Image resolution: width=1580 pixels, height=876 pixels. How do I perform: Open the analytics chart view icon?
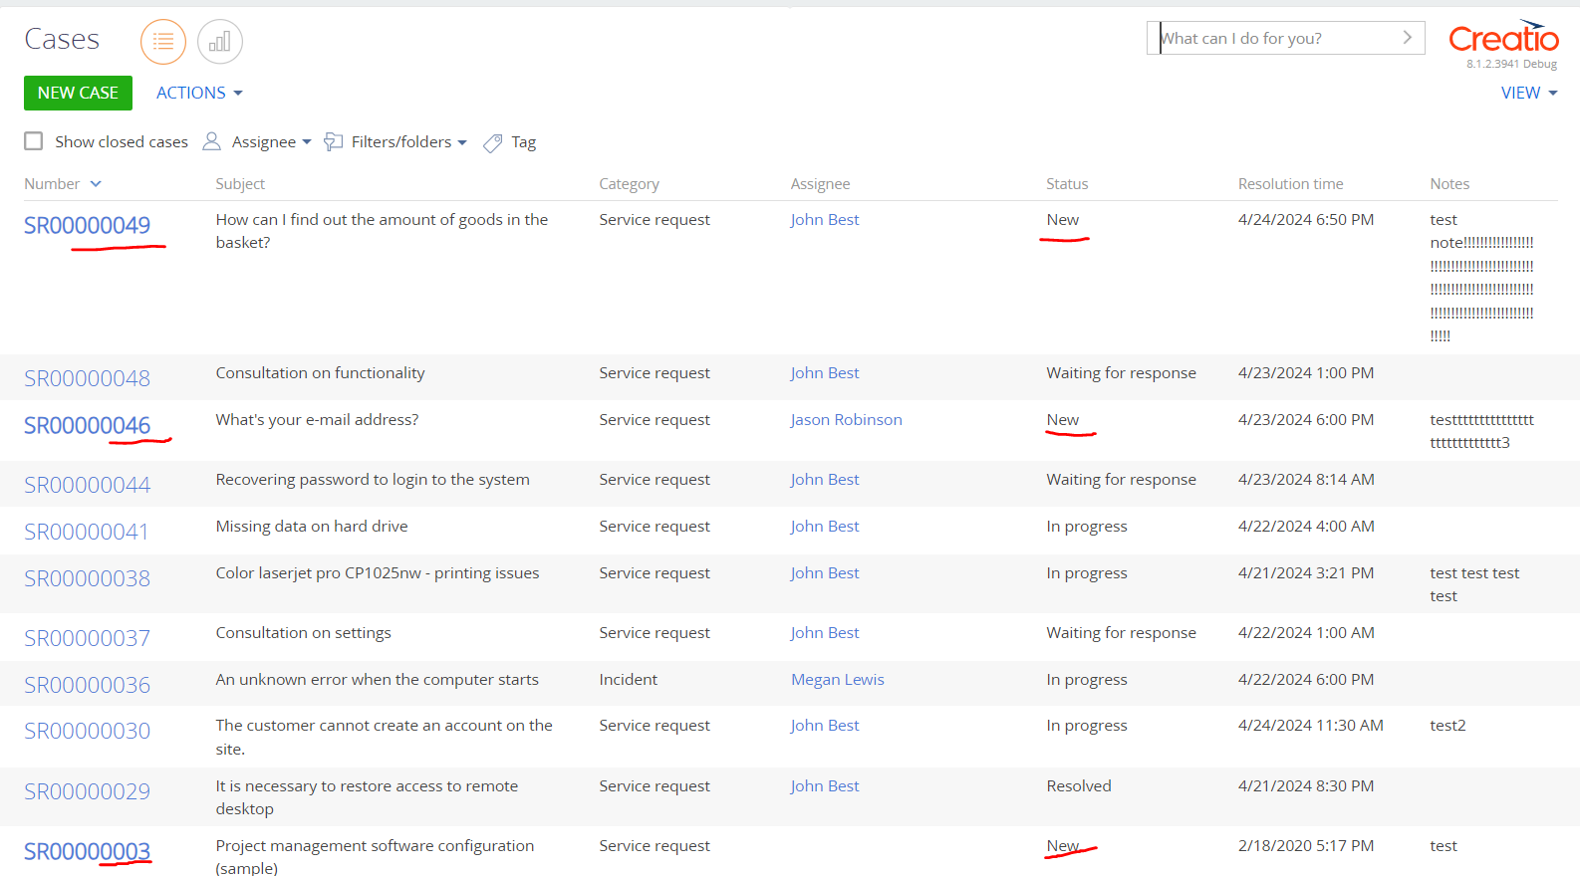point(220,42)
